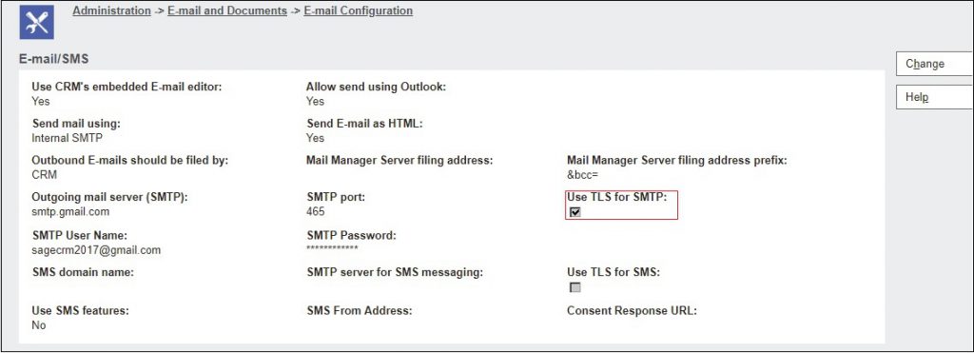974x353 pixels.
Task: Click the Outbound E-mails filed by CRM value
Action: pos(44,175)
